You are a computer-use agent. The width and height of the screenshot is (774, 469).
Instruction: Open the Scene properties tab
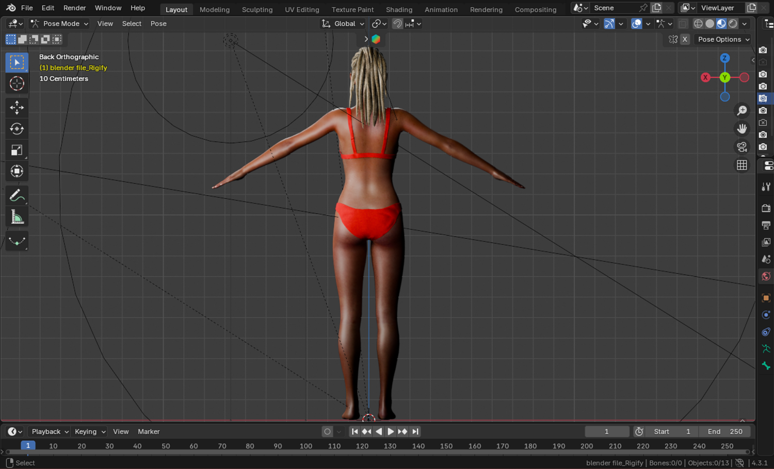pyautogui.click(x=766, y=259)
